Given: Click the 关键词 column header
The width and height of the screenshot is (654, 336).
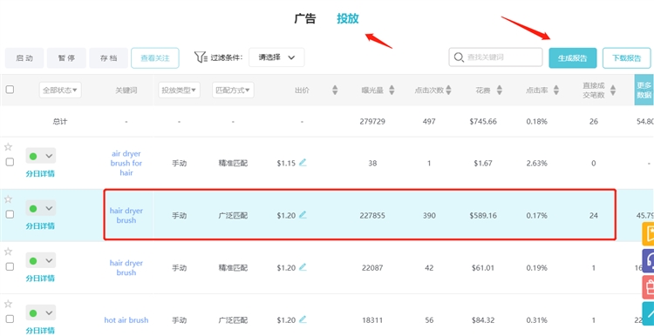Looking at the screenshot, I should 126,91.
